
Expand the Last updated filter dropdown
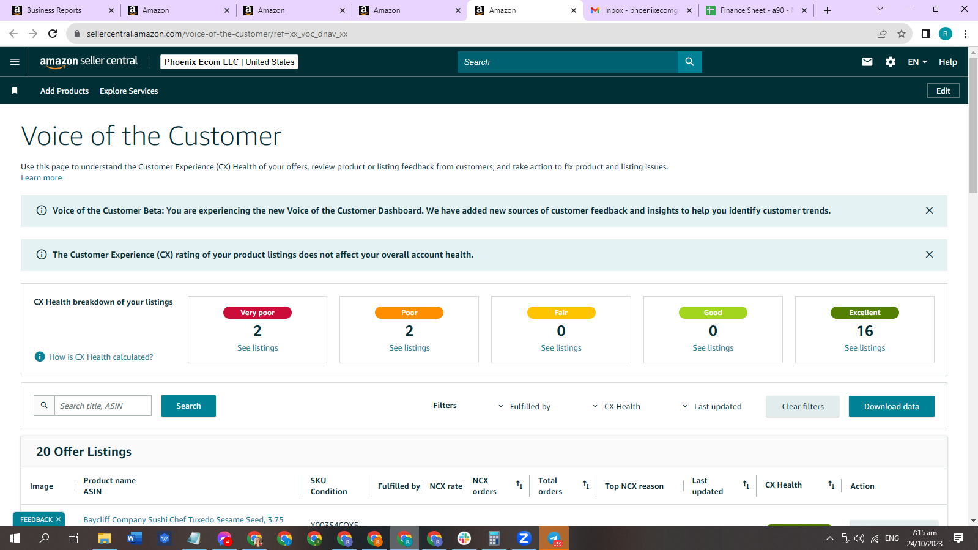[x=712, y=406]
